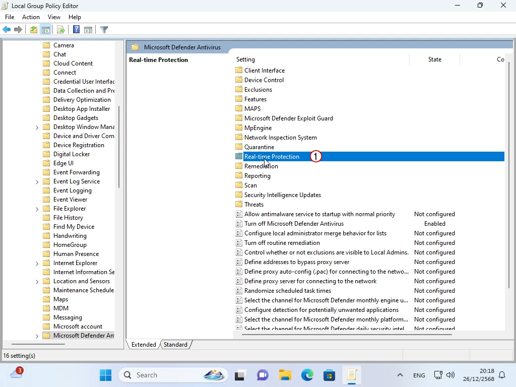This screenshot has height=387, width=516.
Task: Expand the Desktop Window Manager tree node
Action: click(37, 127)
